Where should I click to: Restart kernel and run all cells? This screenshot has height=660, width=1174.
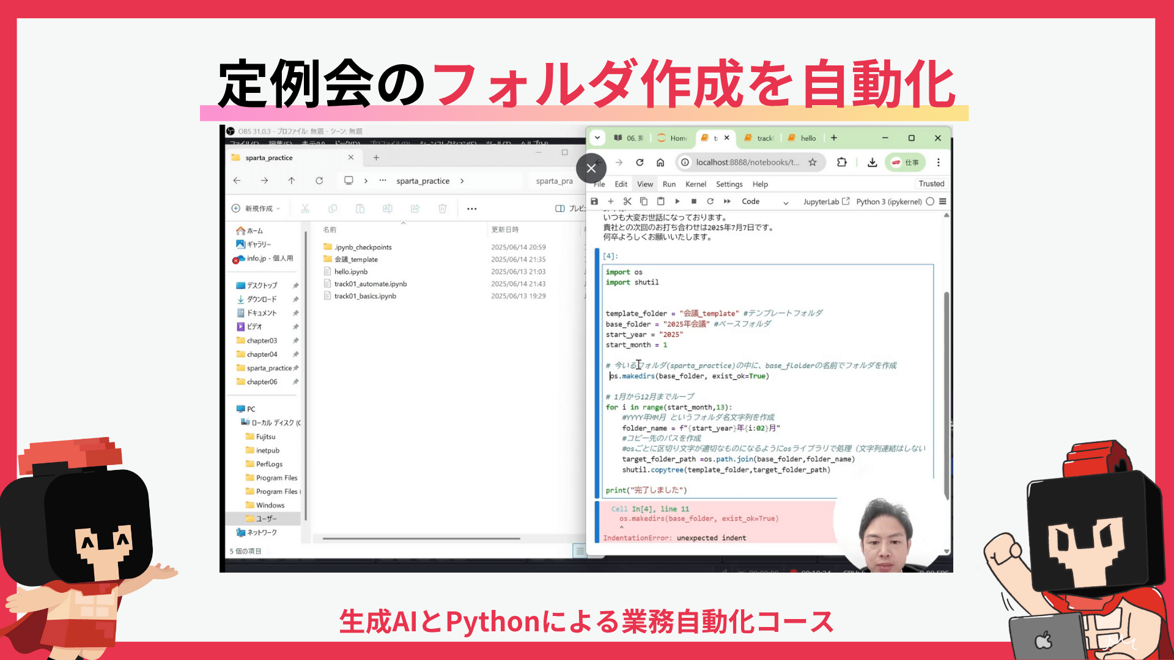pos(727,202)
